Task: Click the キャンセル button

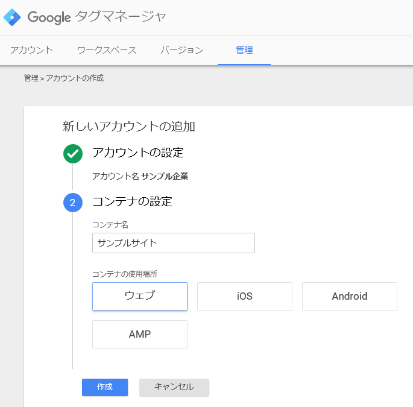Action: (174, 387)
